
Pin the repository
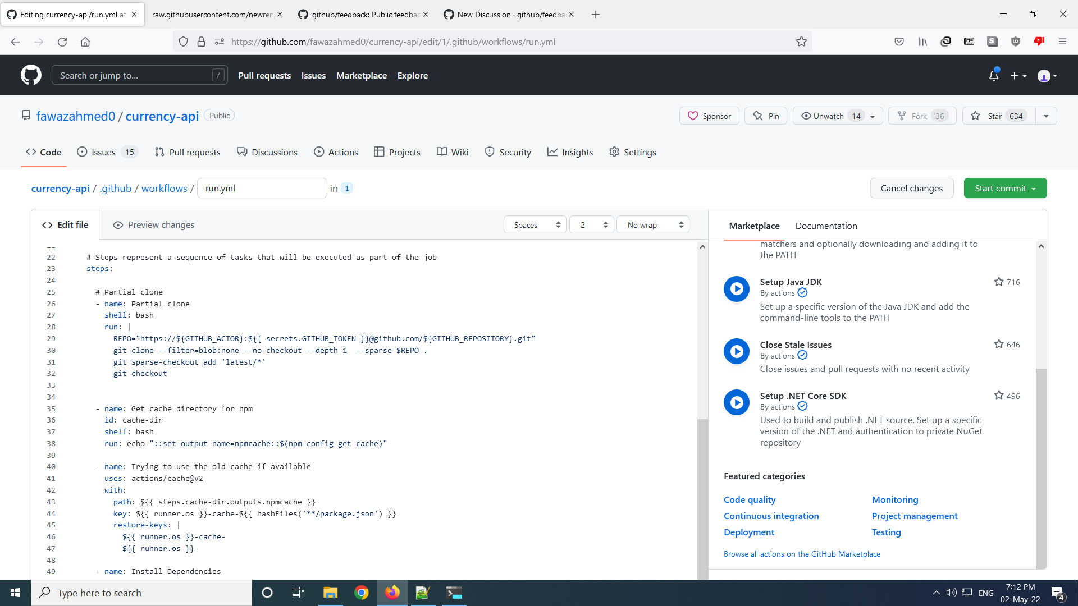(x=765, y=116)
